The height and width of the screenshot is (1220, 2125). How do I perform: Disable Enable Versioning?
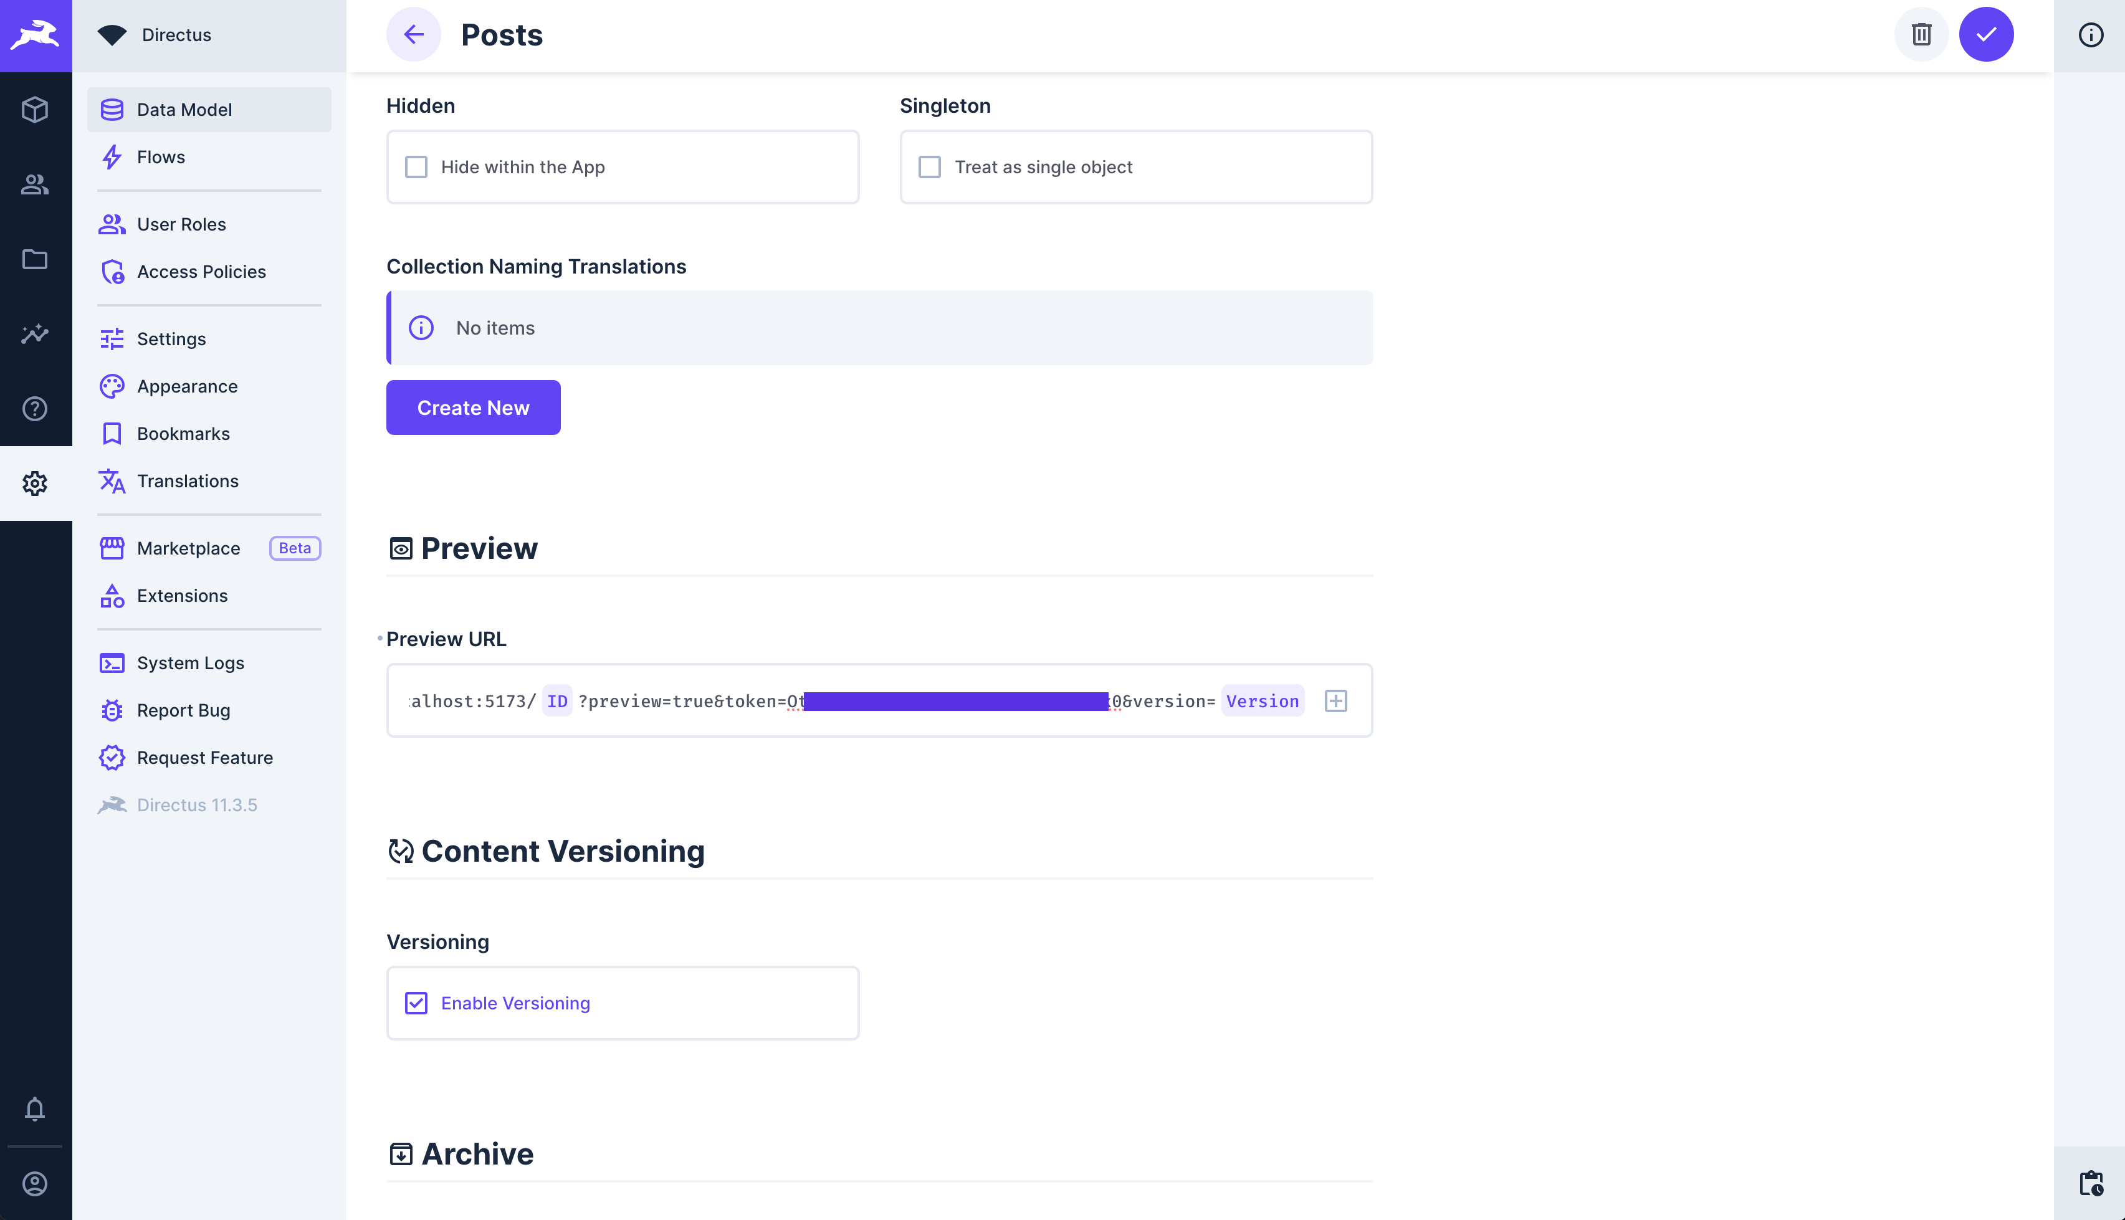(x=418, y=1002)
